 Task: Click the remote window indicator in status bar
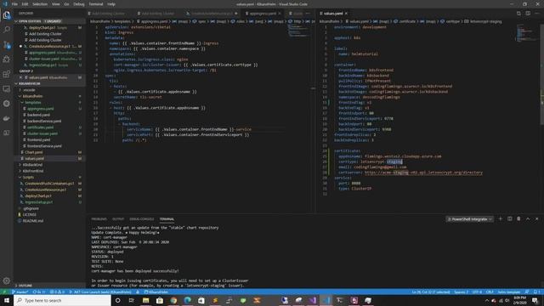[x=4, y=292]
